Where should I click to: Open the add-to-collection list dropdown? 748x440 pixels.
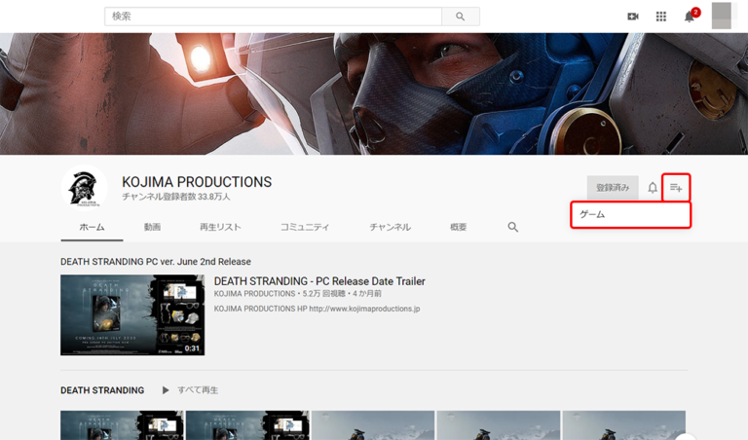(x=676, y=188)
